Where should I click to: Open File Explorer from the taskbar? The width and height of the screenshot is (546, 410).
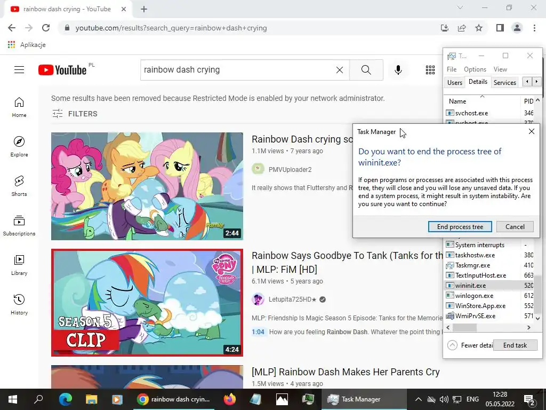click(x=91, y=399)
